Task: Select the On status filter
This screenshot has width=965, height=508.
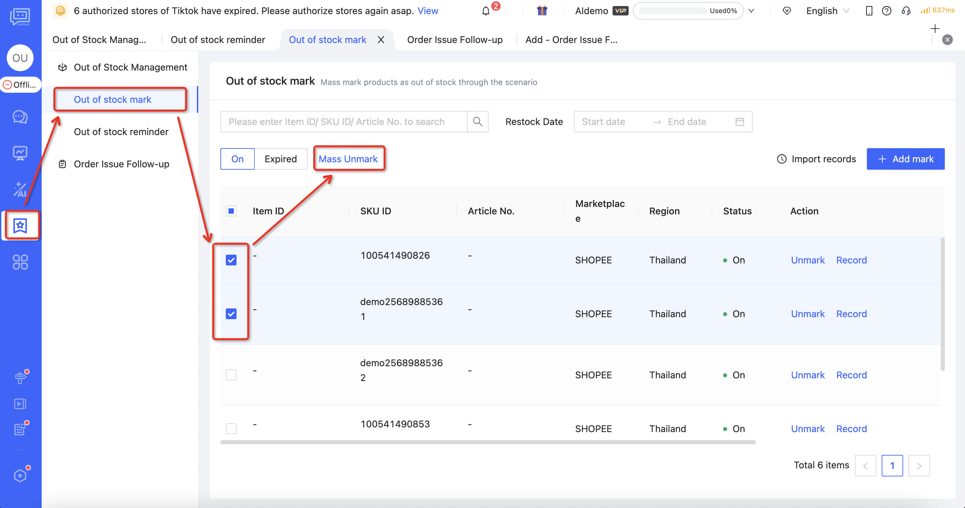Action: (x=238, y=159)
